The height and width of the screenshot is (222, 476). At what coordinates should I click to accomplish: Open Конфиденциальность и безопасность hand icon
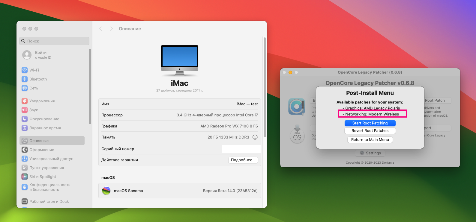[x=25, y=187]
